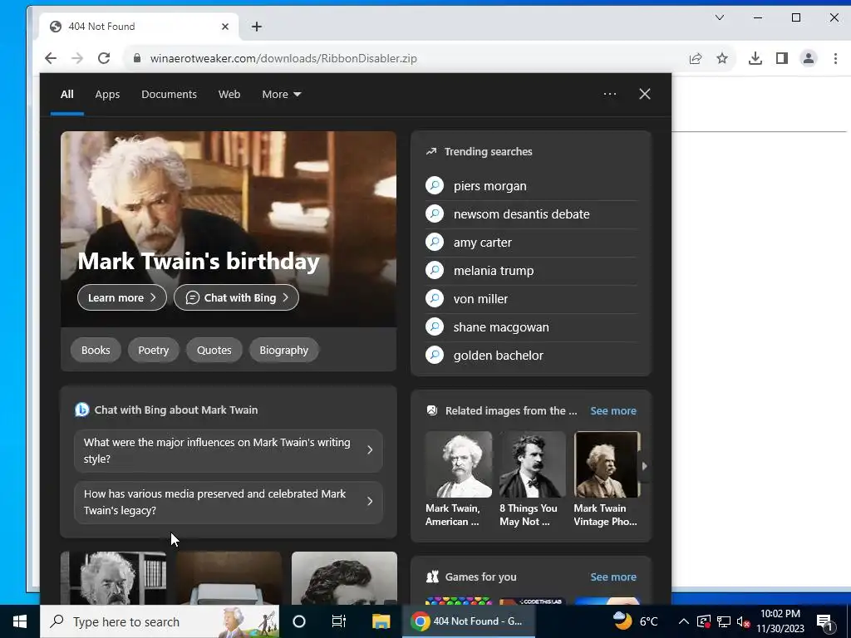Screen dimensions: 851x638
Task: Select the Poetry chip
Action: [x=154, y=351]
